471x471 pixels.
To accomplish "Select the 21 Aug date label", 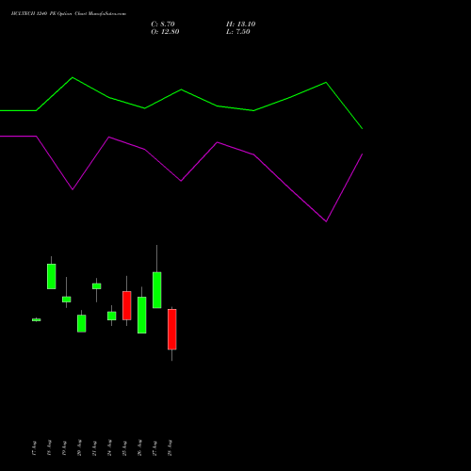I will pyautogui.click(x=94, y=448).
